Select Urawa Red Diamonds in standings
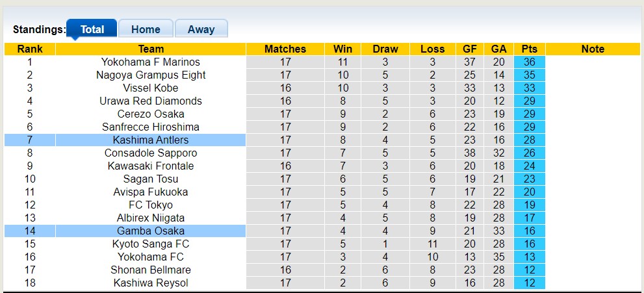This screenshot has width=644, height=293. point(151,101)
